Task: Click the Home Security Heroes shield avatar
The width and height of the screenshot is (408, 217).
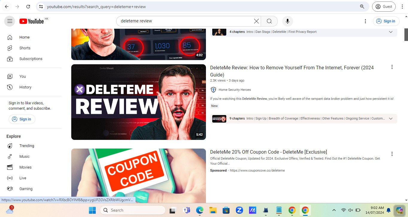Action: pyautogui.click(x=213, y=90)
